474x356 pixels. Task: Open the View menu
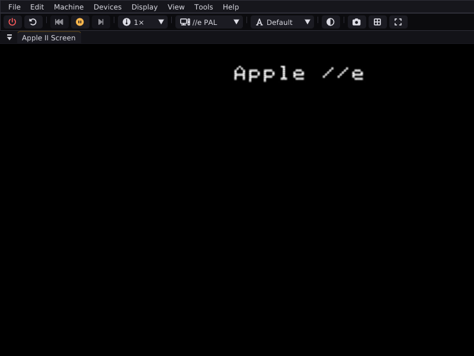pyautogui.click(x=176, y=7)
